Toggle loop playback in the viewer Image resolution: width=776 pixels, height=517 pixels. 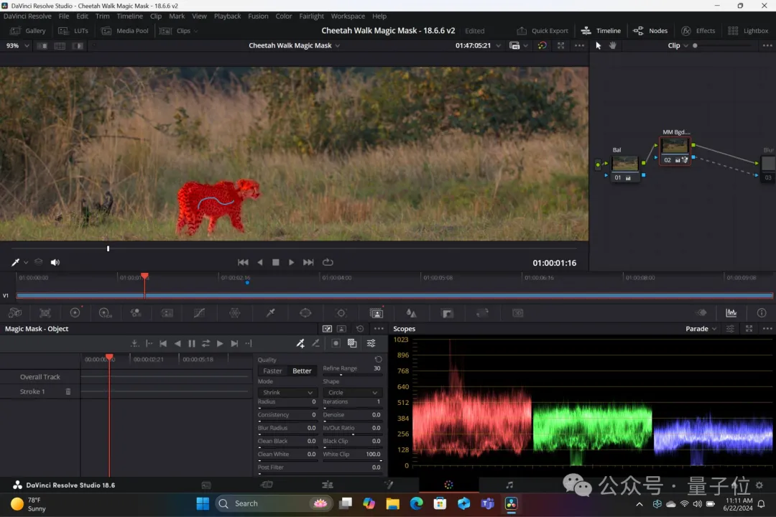coord(328,262)
